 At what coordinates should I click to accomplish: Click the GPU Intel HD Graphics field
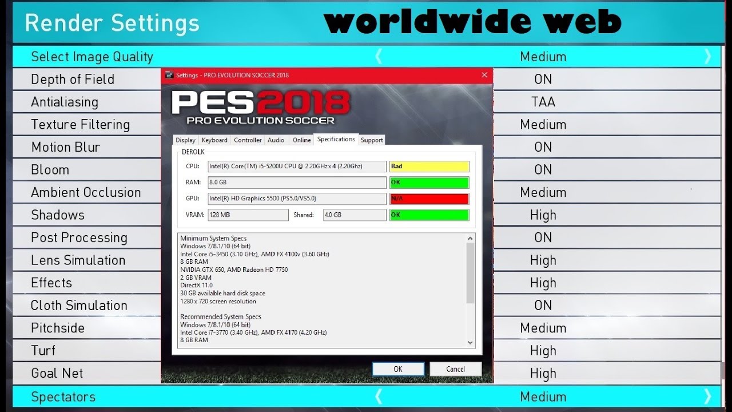pyautogui.click(x=296, y=199)
